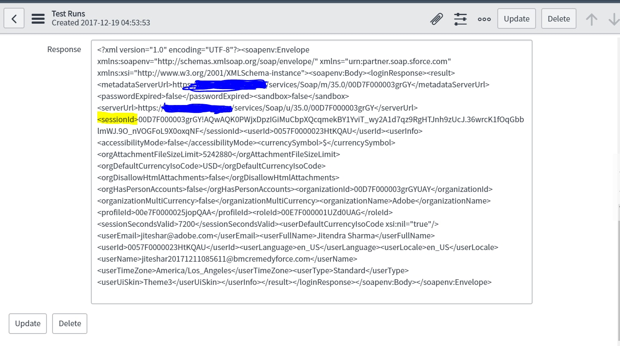Viewport: 620px width, 346px height.
Task: Click the userEmail value jiteshar@adobe.com
Action: pos(177,235)
